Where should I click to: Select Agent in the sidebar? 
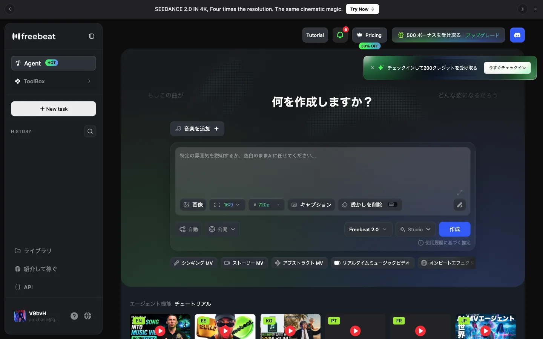54,63
